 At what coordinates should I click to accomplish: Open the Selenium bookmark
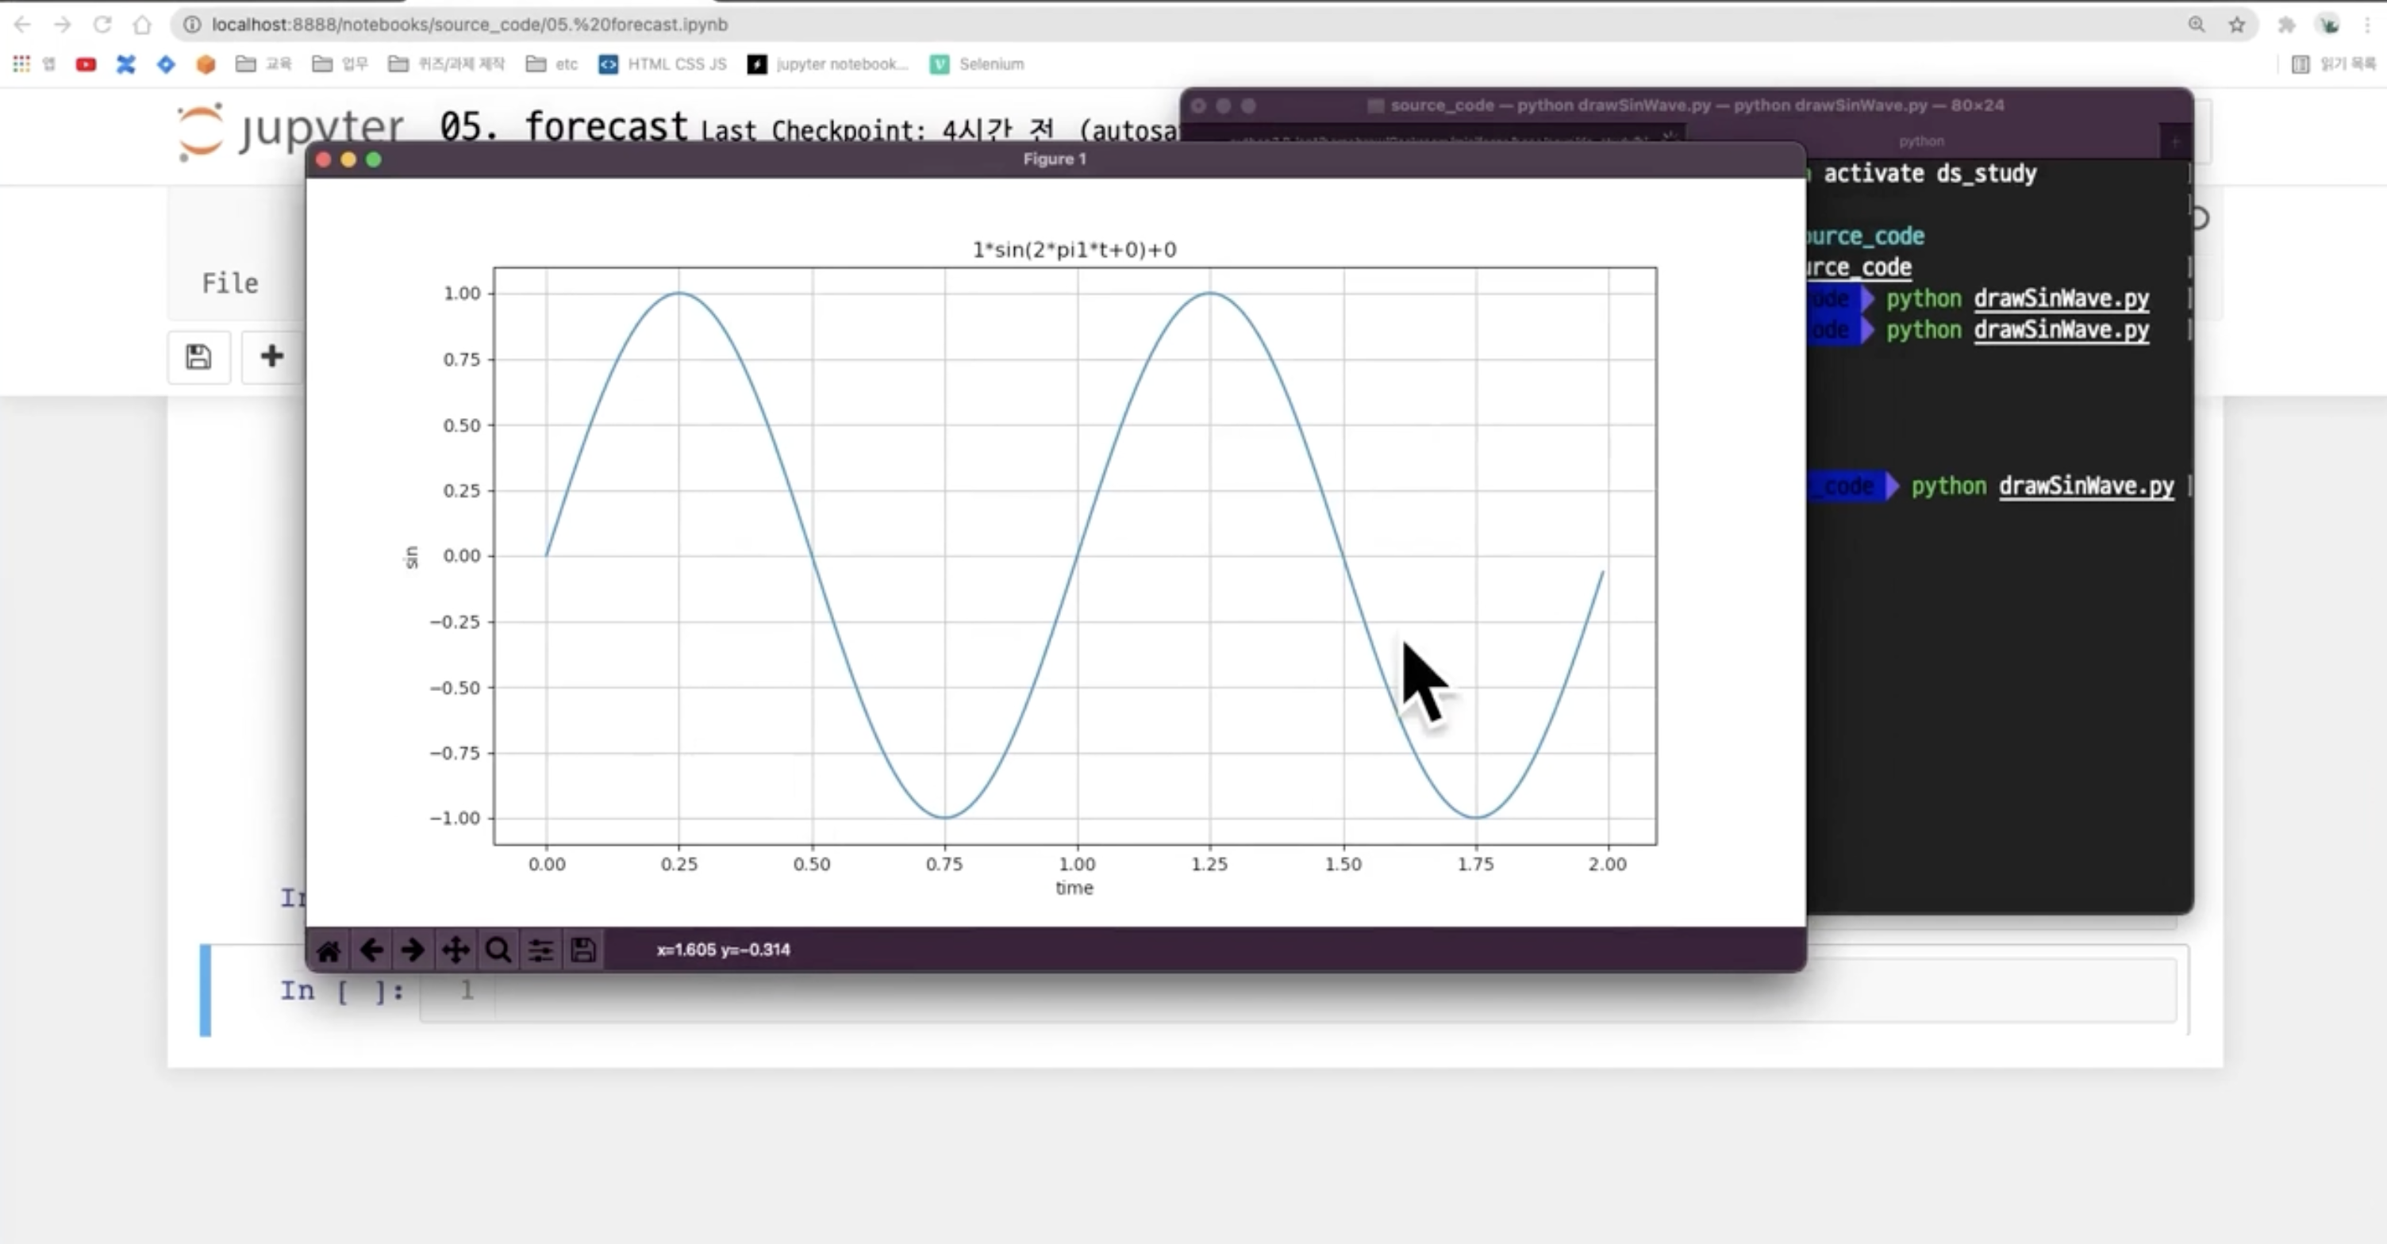pos(978,64)
